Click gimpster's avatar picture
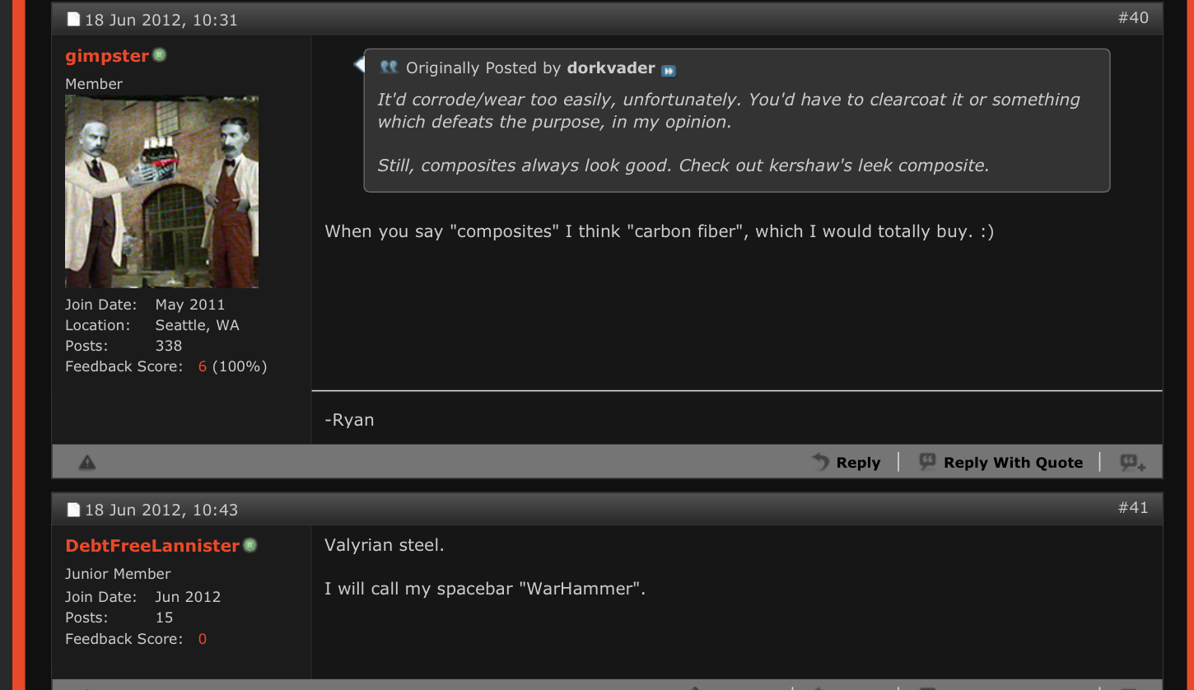This screenshot has width=1194, height=690. 161,191
